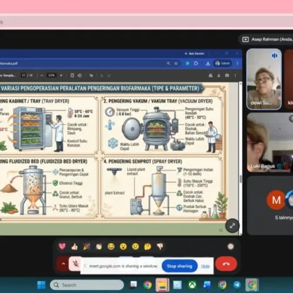Send the thumbs up reaction
Image resolution: width=293 pixels, height=293 pixels.
[74, 247]
